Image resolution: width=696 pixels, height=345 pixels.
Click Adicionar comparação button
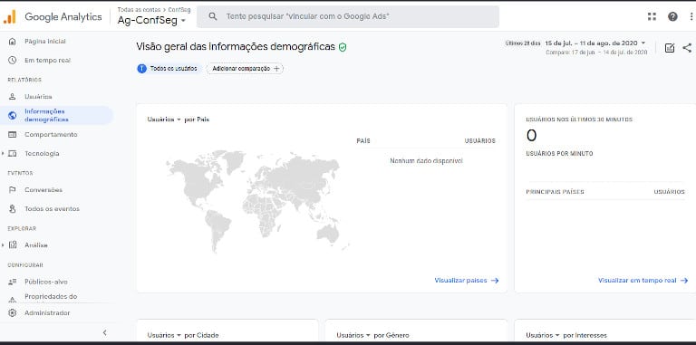pos(245,69)
